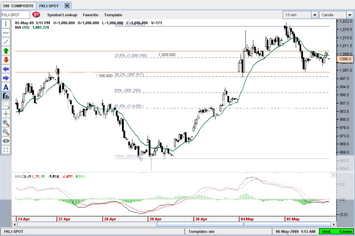Screen dimensions: 355x236
Task: Click the red Go button
Action: [36, 15]
